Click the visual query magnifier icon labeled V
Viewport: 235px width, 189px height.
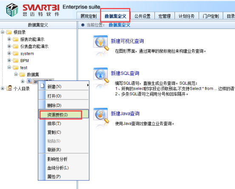pyautogui.click(x=101, y=43)
